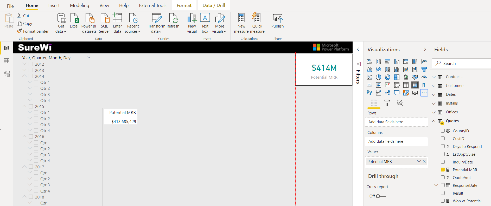Open the Quick measure dialog

[257, 23]
